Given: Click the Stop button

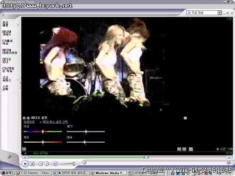Looking at the screenshot, I should (32, 164).
